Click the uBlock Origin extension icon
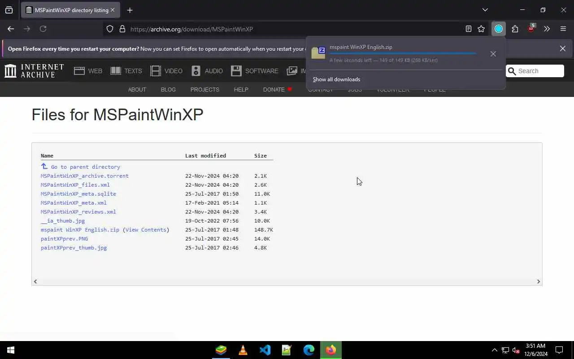 [x=531, y=29]
